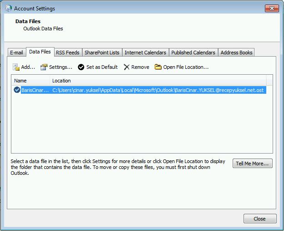The height and width of the screenshot is (231, 284).
Task: Click the Location column header
Action: 158,81
